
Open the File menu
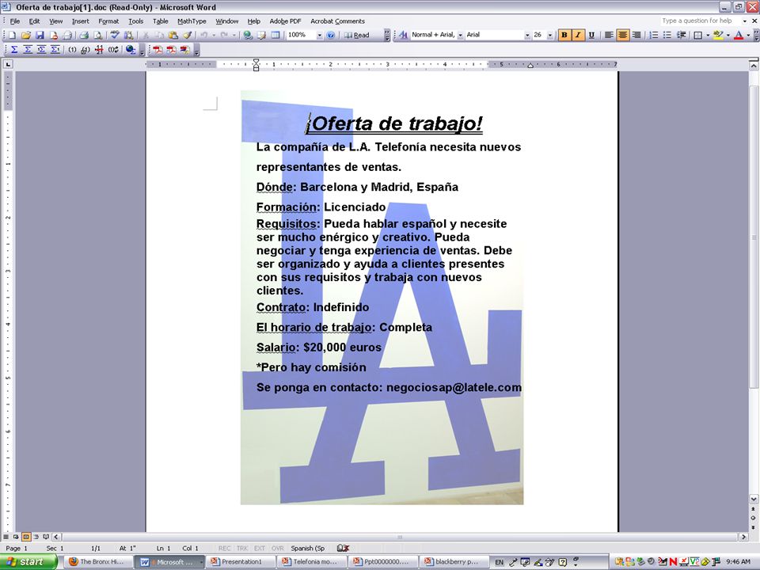(15, 21)
